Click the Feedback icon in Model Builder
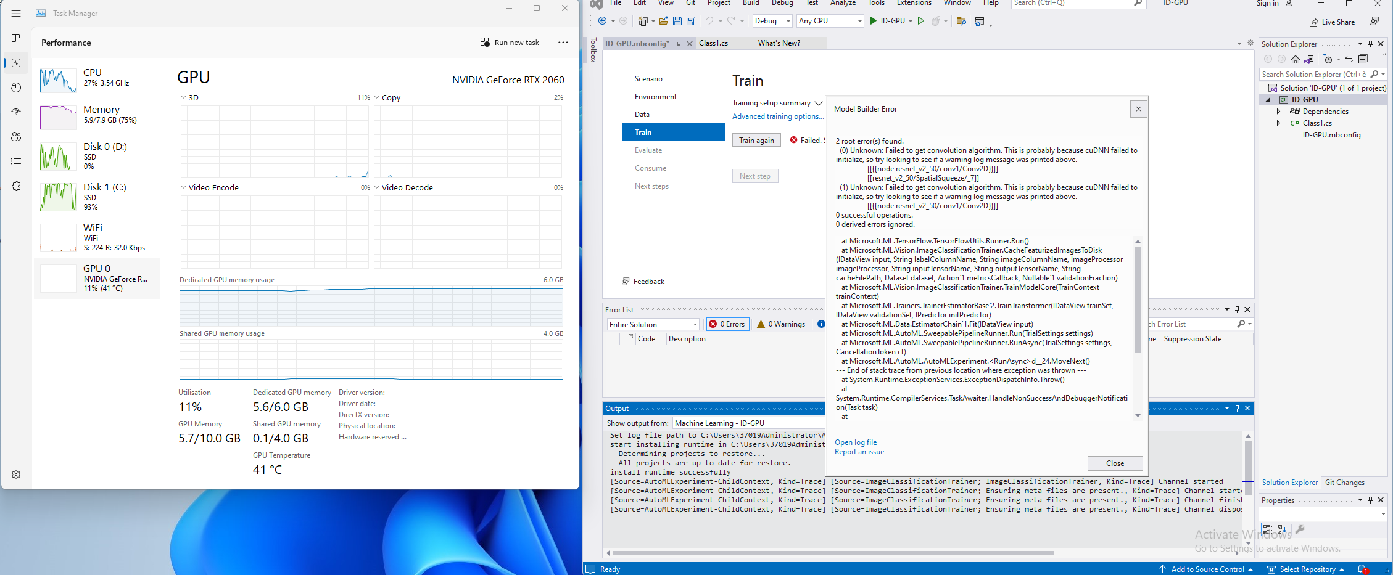 click(x=626, y=281)
